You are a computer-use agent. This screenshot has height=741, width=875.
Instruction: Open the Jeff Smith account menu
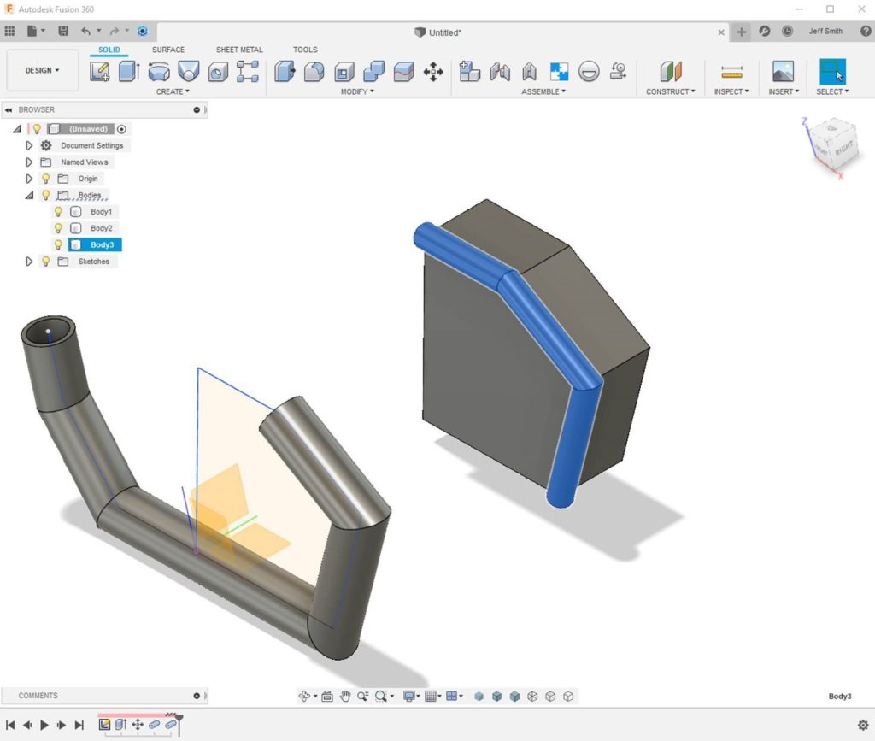pyautogui.click(x=825, y=32)
